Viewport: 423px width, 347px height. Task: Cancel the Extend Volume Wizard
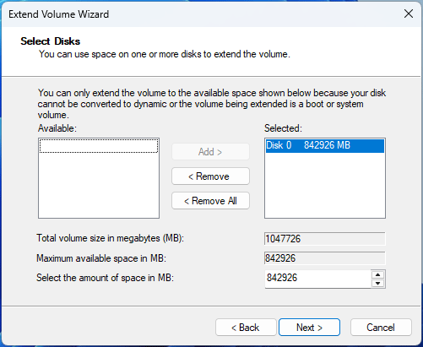point(381,327)
